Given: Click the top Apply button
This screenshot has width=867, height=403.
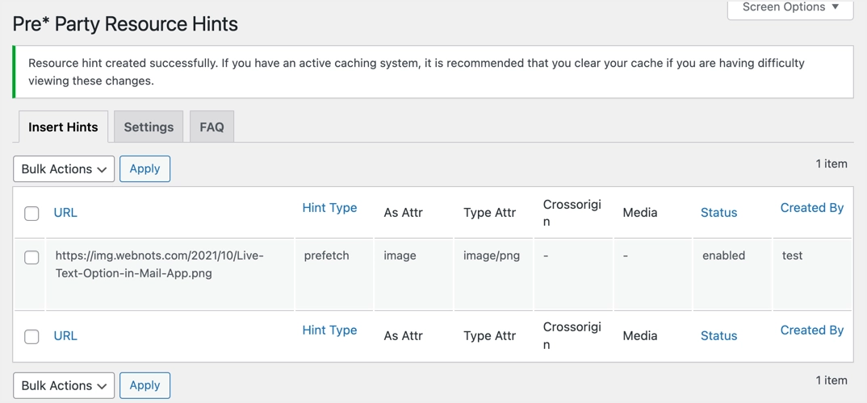Looking at the screenshot, I should click(x=144, y=169).
